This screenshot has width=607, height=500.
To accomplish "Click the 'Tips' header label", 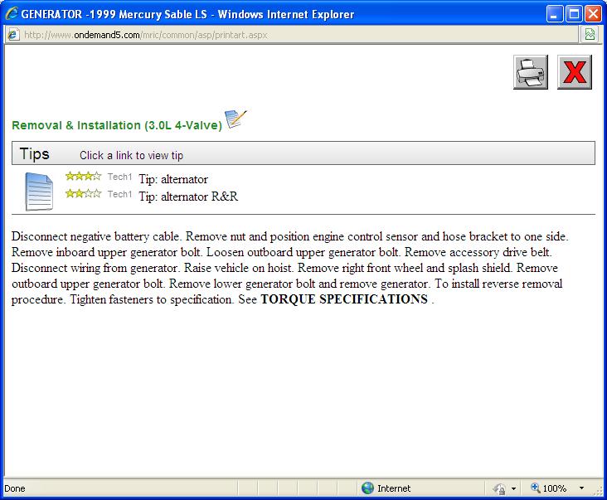I will [35, 153].
